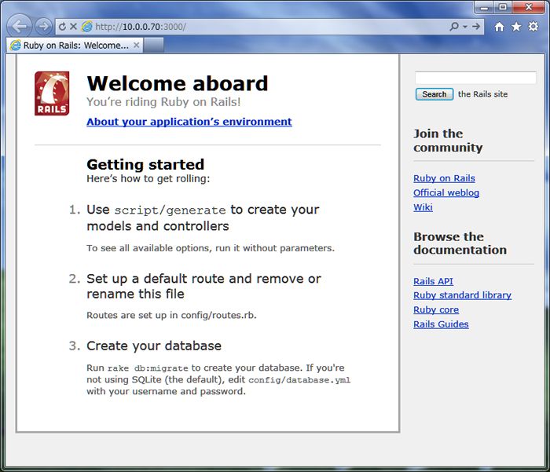
Task: Open About your application's environment link
Action: [189, 122]
